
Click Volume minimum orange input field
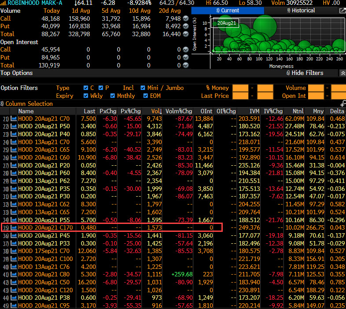tap(316, 88)
